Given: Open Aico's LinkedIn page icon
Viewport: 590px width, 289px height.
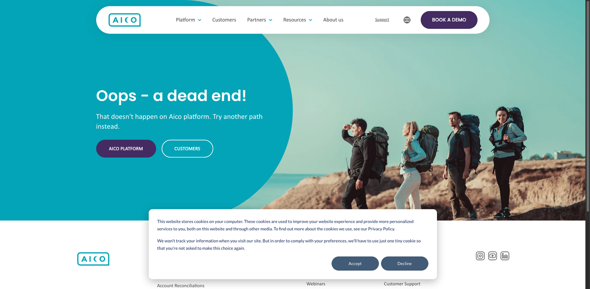Looking at the screenshot, I should point(505,256).
